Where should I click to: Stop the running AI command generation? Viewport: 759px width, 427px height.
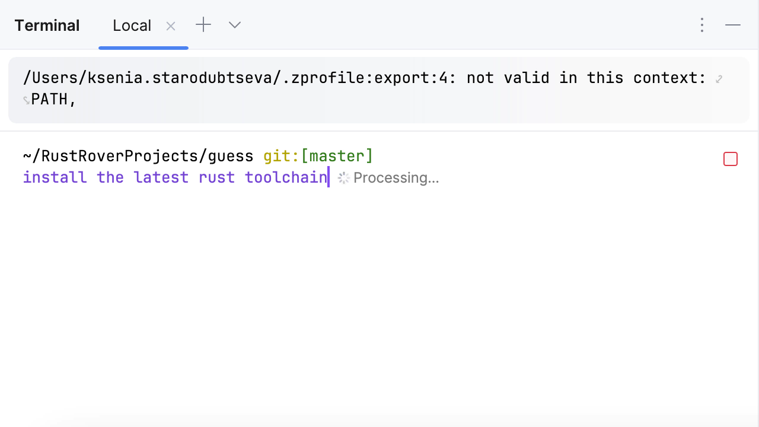tap(730, 159)
